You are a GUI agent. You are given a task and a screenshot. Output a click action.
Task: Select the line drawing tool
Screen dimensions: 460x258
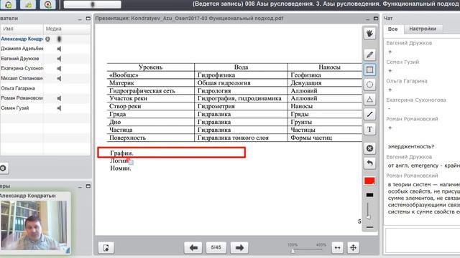(x=369, y=115)
